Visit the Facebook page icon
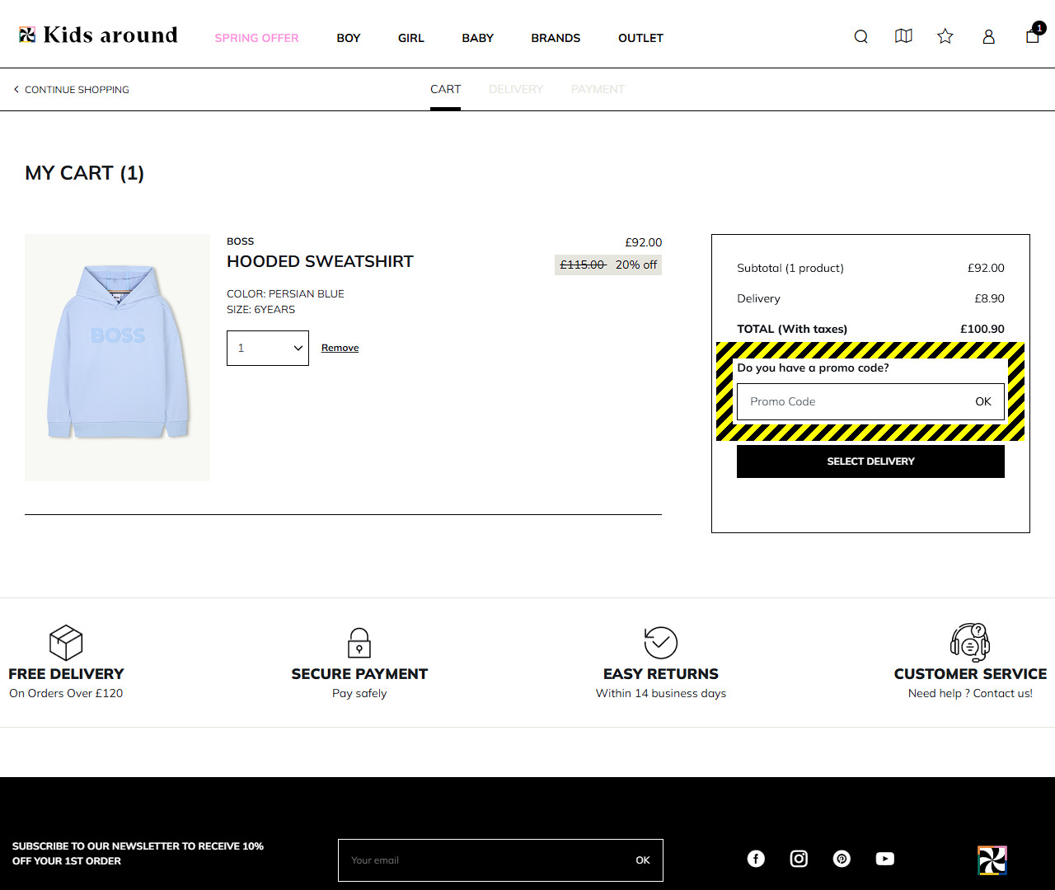 tap(756, 859)
